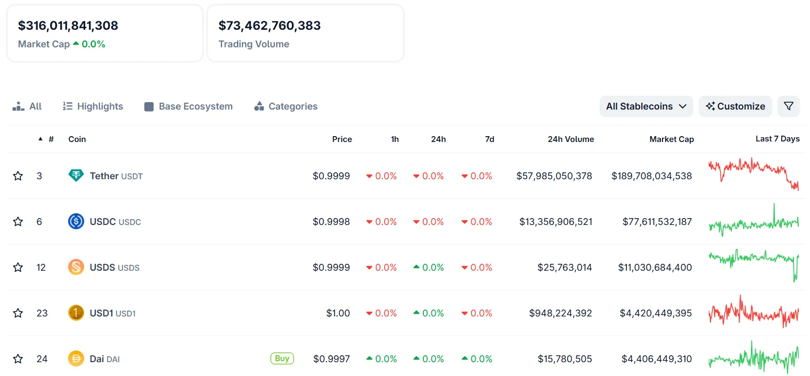Favorite Tether with its star icon
This screenshot has height=376, width=810.
tap(18, 176)
